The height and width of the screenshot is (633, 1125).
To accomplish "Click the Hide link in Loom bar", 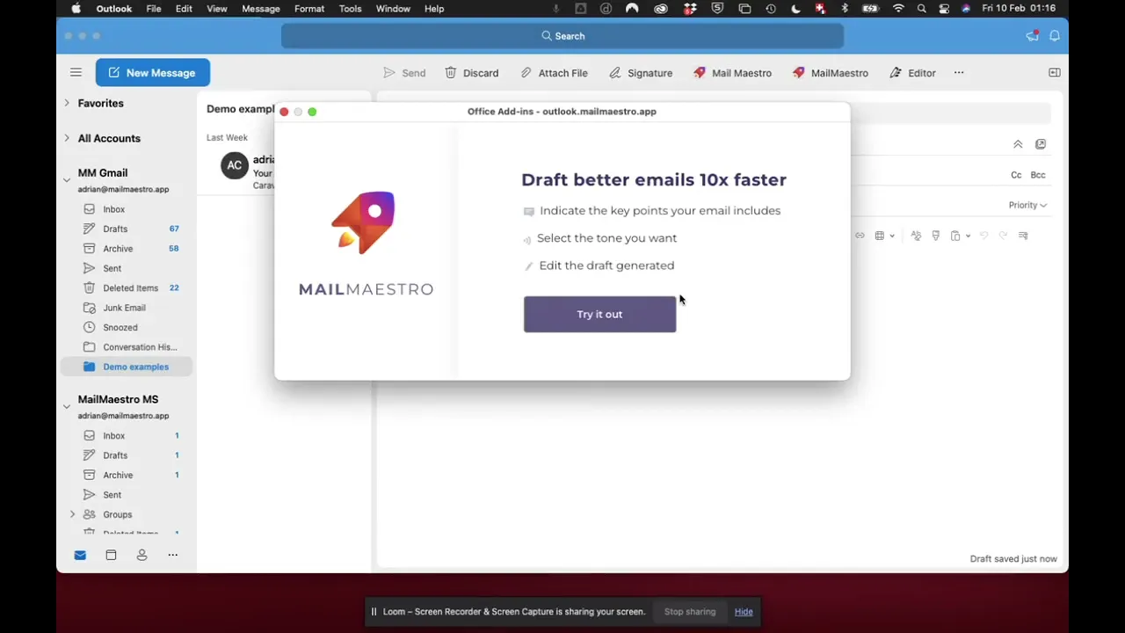I will coord(744,612).
